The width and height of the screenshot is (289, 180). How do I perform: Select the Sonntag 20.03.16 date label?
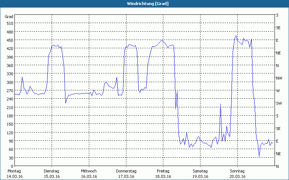pyautogui.click(x=237, y=174)
